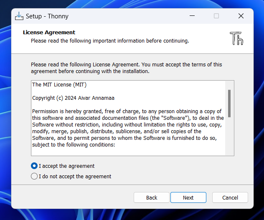
Task: Close the Setup - Thonny window
Action: coord(241,16)
